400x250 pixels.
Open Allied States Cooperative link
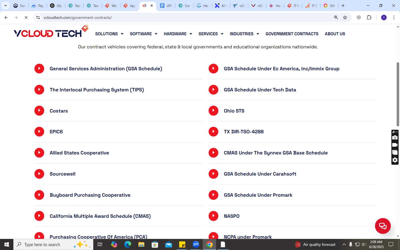click(79, 153)
